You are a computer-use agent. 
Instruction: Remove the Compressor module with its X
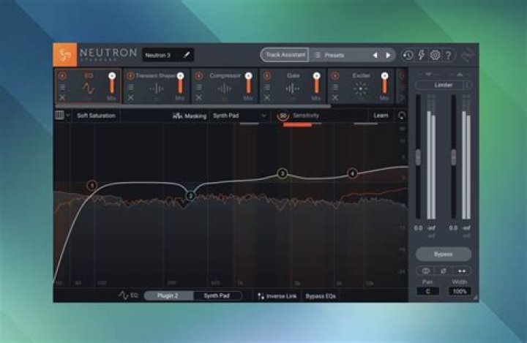point(199,98)
